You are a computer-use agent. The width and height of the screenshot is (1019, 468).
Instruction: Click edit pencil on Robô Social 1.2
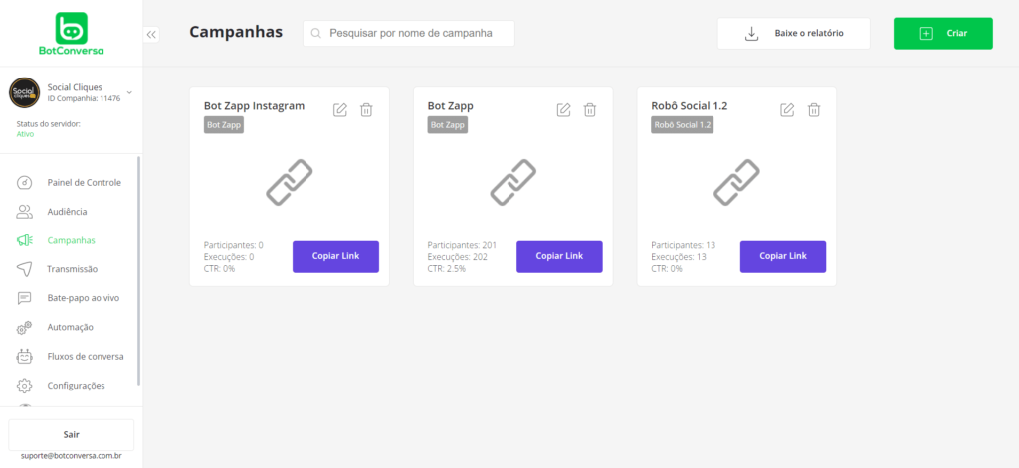tap(787, 110)
